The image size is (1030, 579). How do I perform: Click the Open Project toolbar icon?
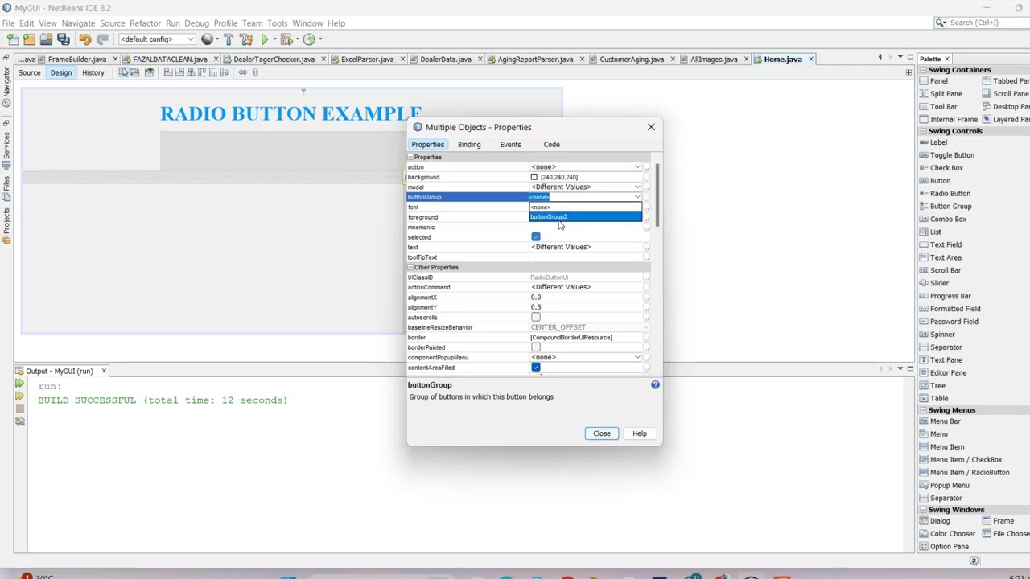point(46,39)
